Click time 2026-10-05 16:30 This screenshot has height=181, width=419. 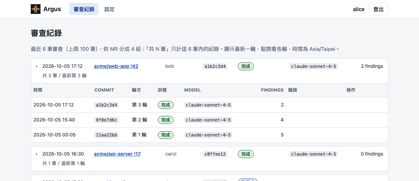(x=63, y=154)
